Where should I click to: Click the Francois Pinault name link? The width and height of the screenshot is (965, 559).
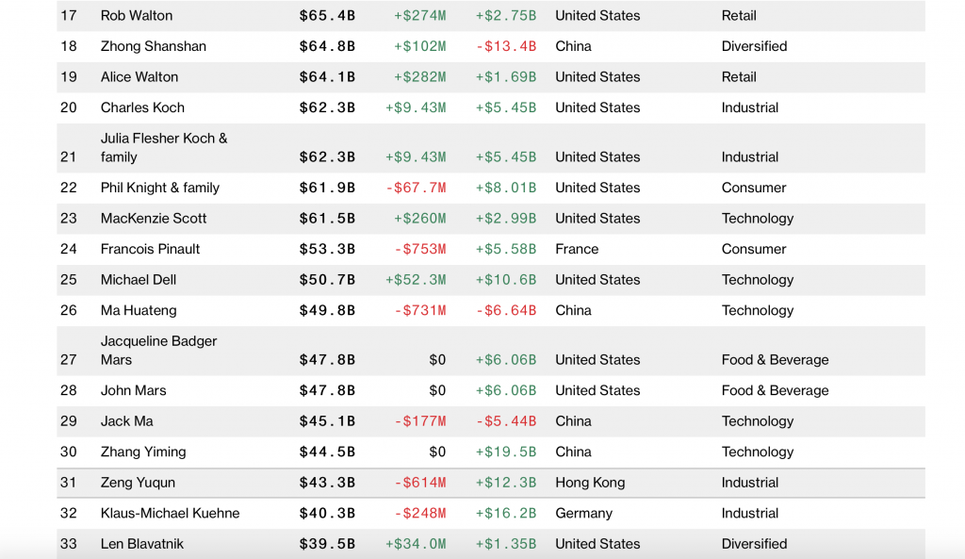(x=151, y=249)
